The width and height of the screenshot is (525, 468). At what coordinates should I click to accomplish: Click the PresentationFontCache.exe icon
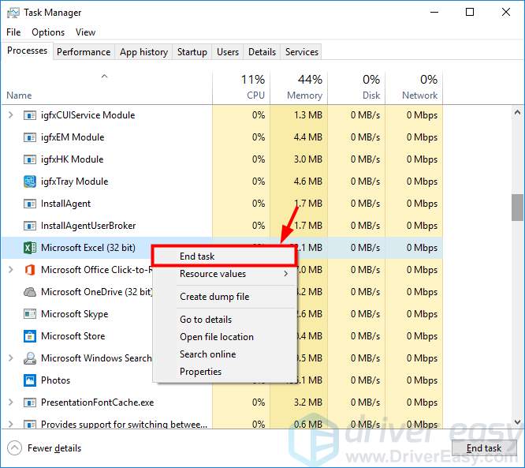pos(30,402)
